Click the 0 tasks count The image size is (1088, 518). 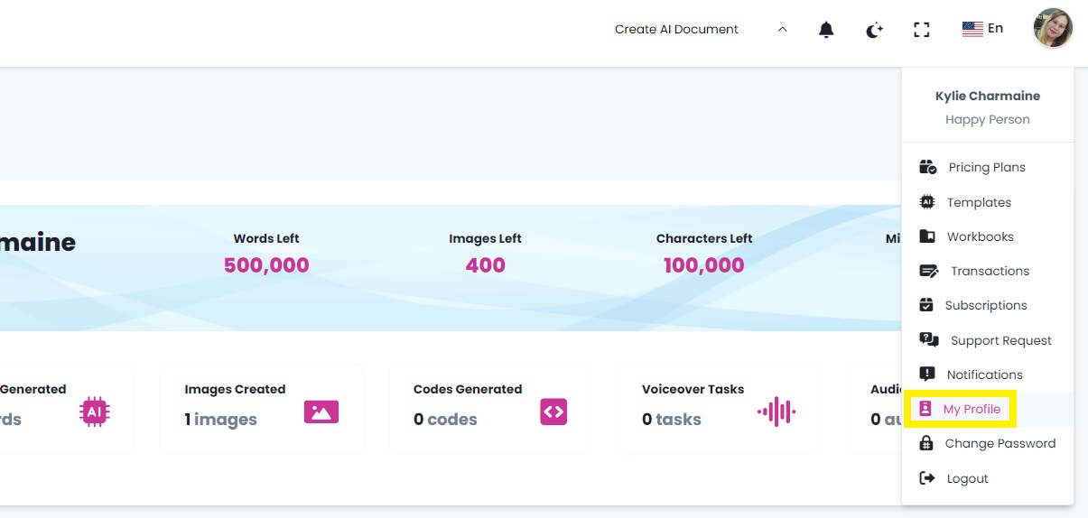click(672, 420)
